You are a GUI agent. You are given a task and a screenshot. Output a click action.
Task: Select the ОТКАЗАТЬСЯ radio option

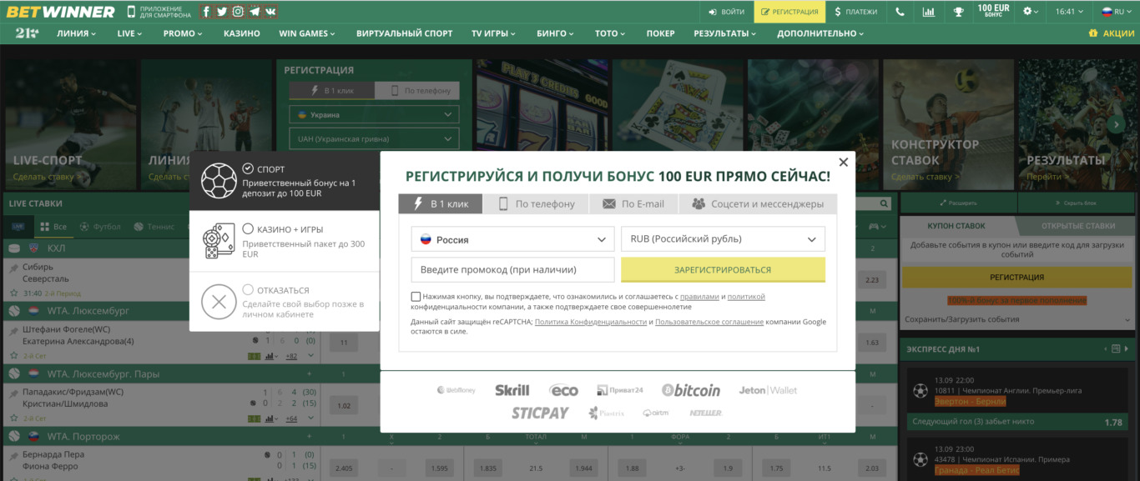pos(248,289)
